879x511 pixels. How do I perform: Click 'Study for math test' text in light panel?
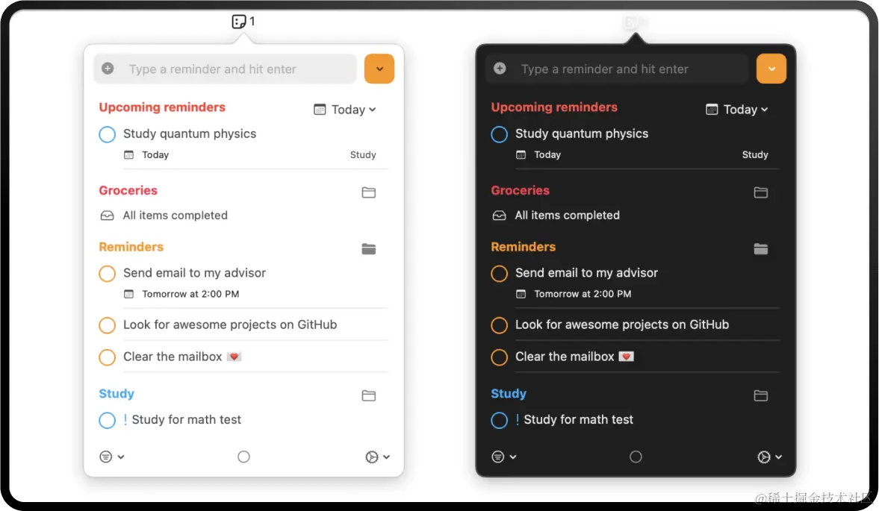(186, 420)
